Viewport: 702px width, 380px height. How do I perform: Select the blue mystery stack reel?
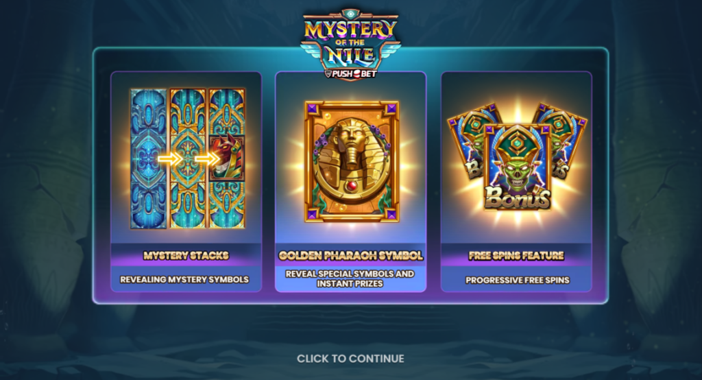tap(149, 158)
